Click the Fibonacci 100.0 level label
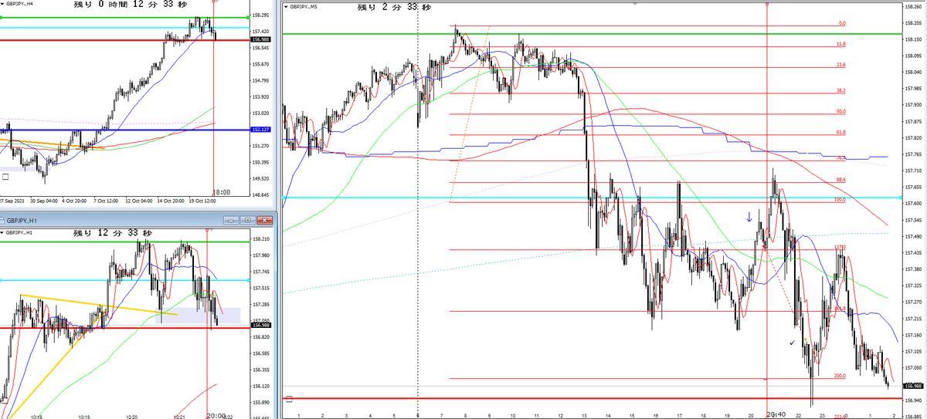Screen dimensions: 927x419 click(x=840, y=200)
